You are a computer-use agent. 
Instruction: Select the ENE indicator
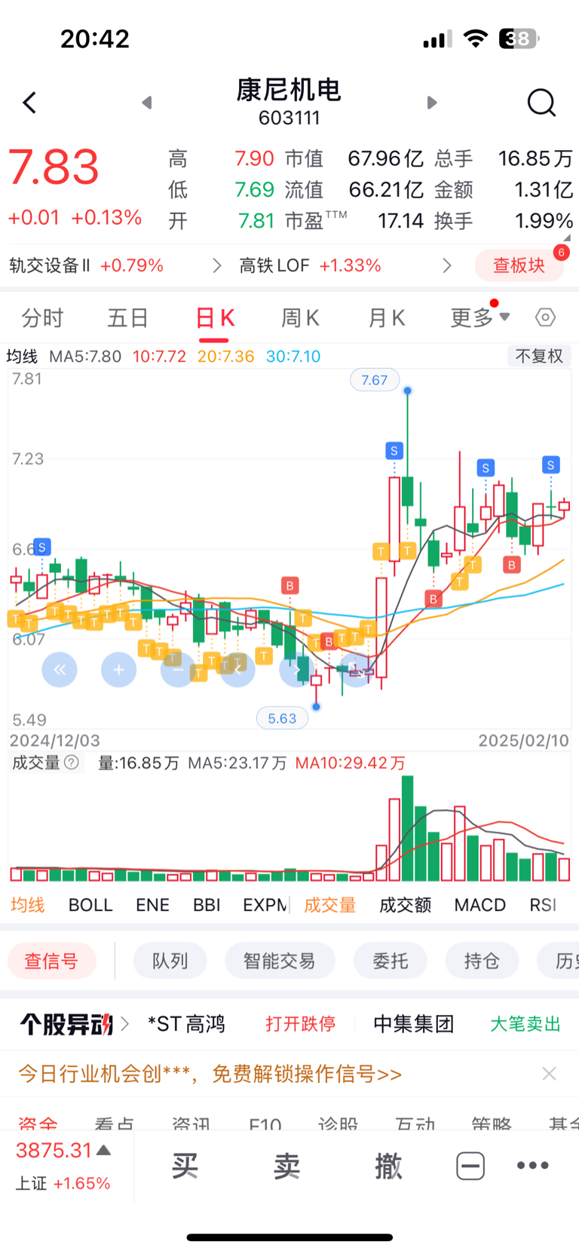[152, 904]
